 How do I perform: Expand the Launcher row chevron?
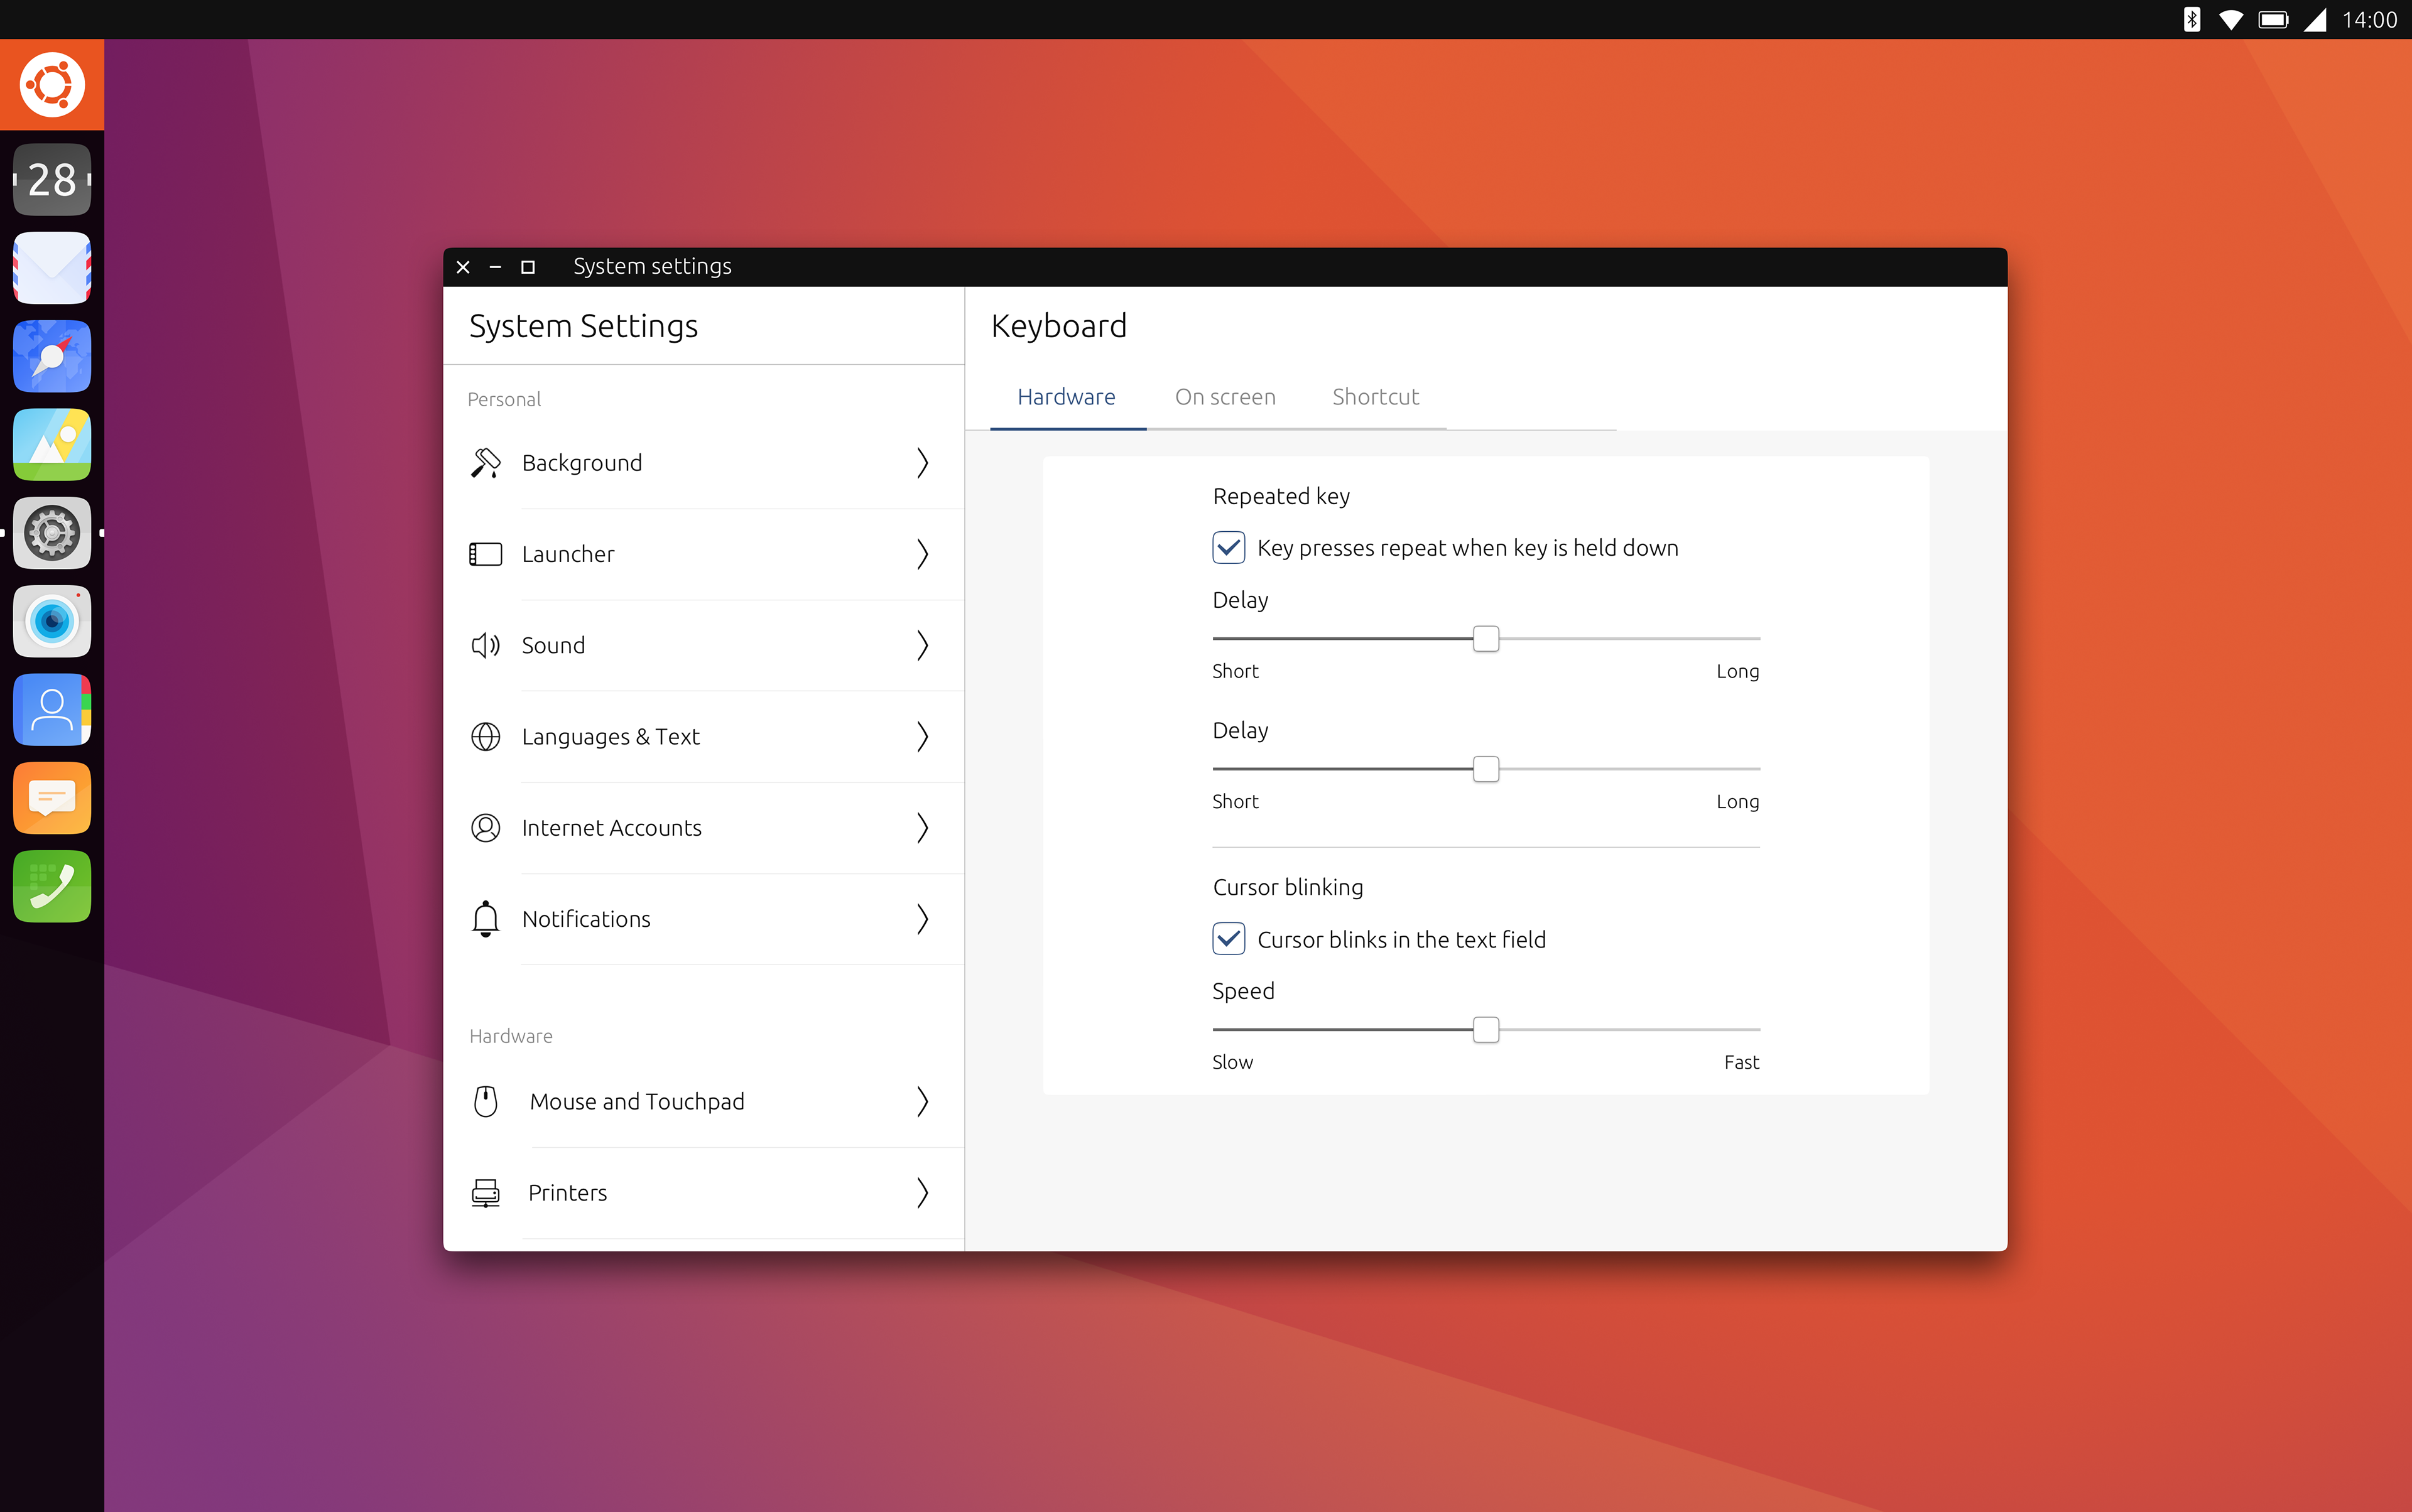click(x=922, y=554)
